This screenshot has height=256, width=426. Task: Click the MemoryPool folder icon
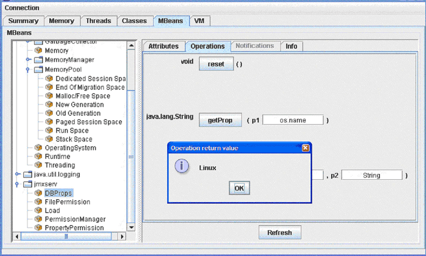[38, 70]
